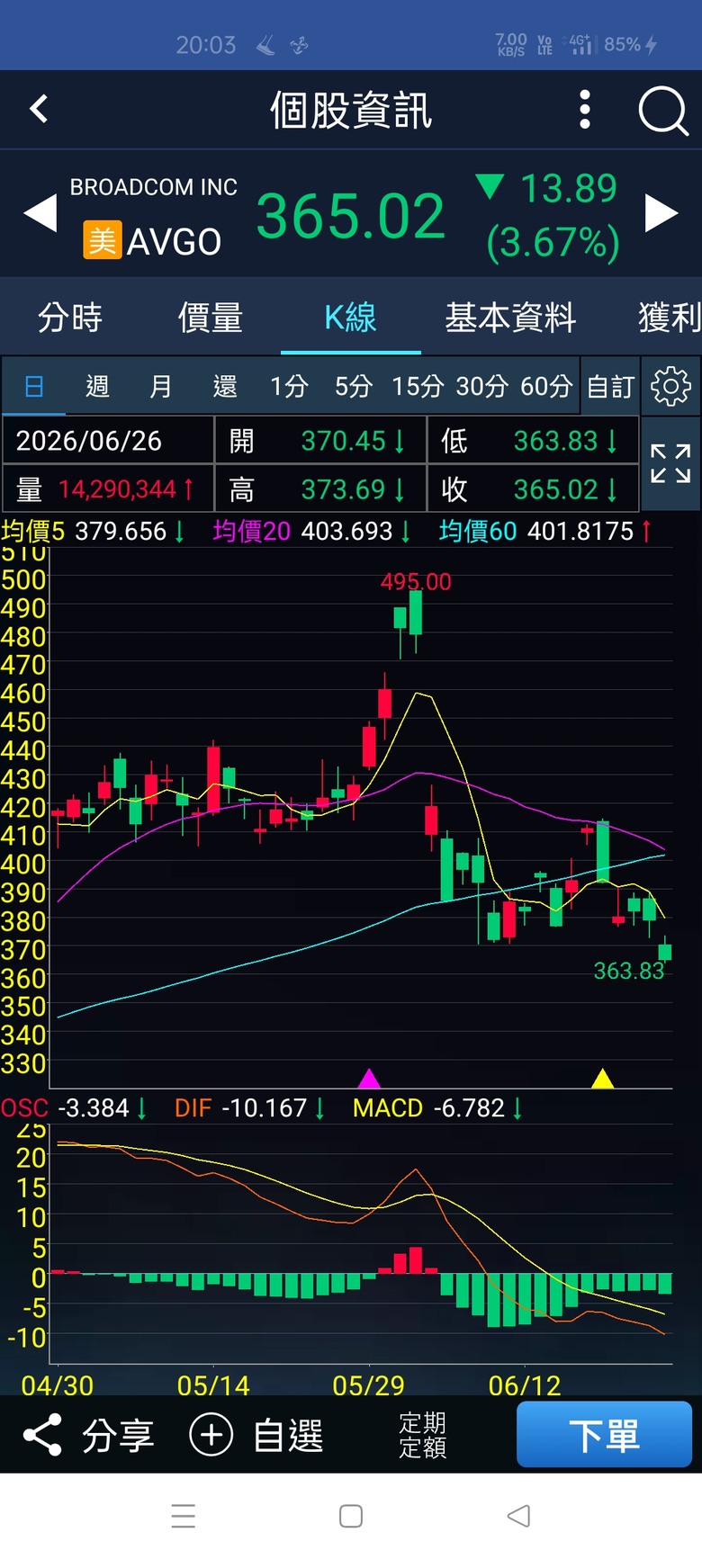Viewport: 702px width, 1559px height.
Task: Select daily 日 period
Action: tap(34, 387)
